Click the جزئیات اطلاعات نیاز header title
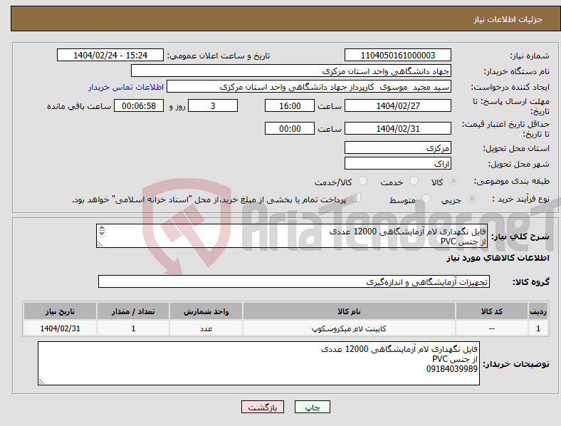This screenshot has width=561, height=426. pyautogui.click(x=508, y=19)
